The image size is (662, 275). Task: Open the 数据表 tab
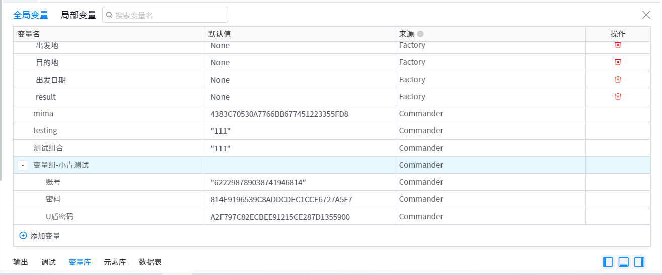150,262
